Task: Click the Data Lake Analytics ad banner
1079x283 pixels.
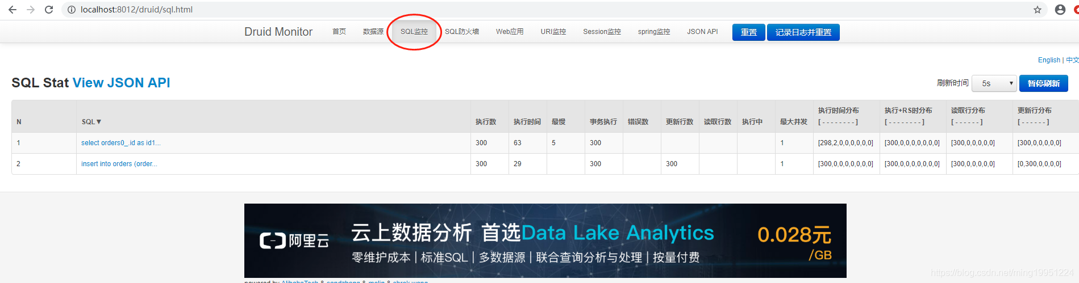Action: pyautogui.click(x=545, y=240)
